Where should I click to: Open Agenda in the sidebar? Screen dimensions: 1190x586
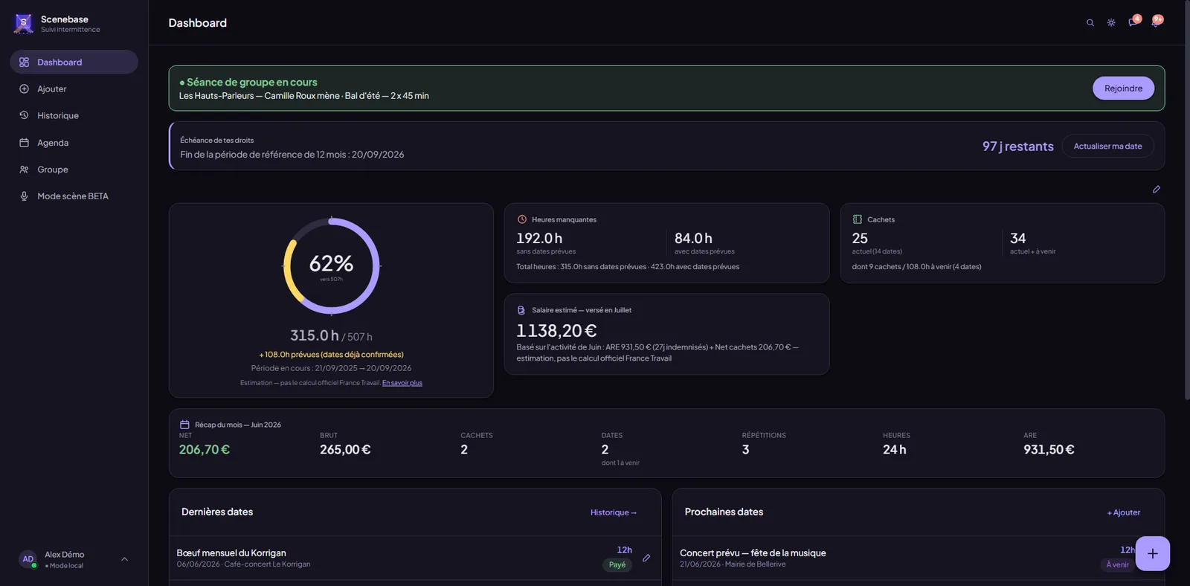(x=74, y=143)
